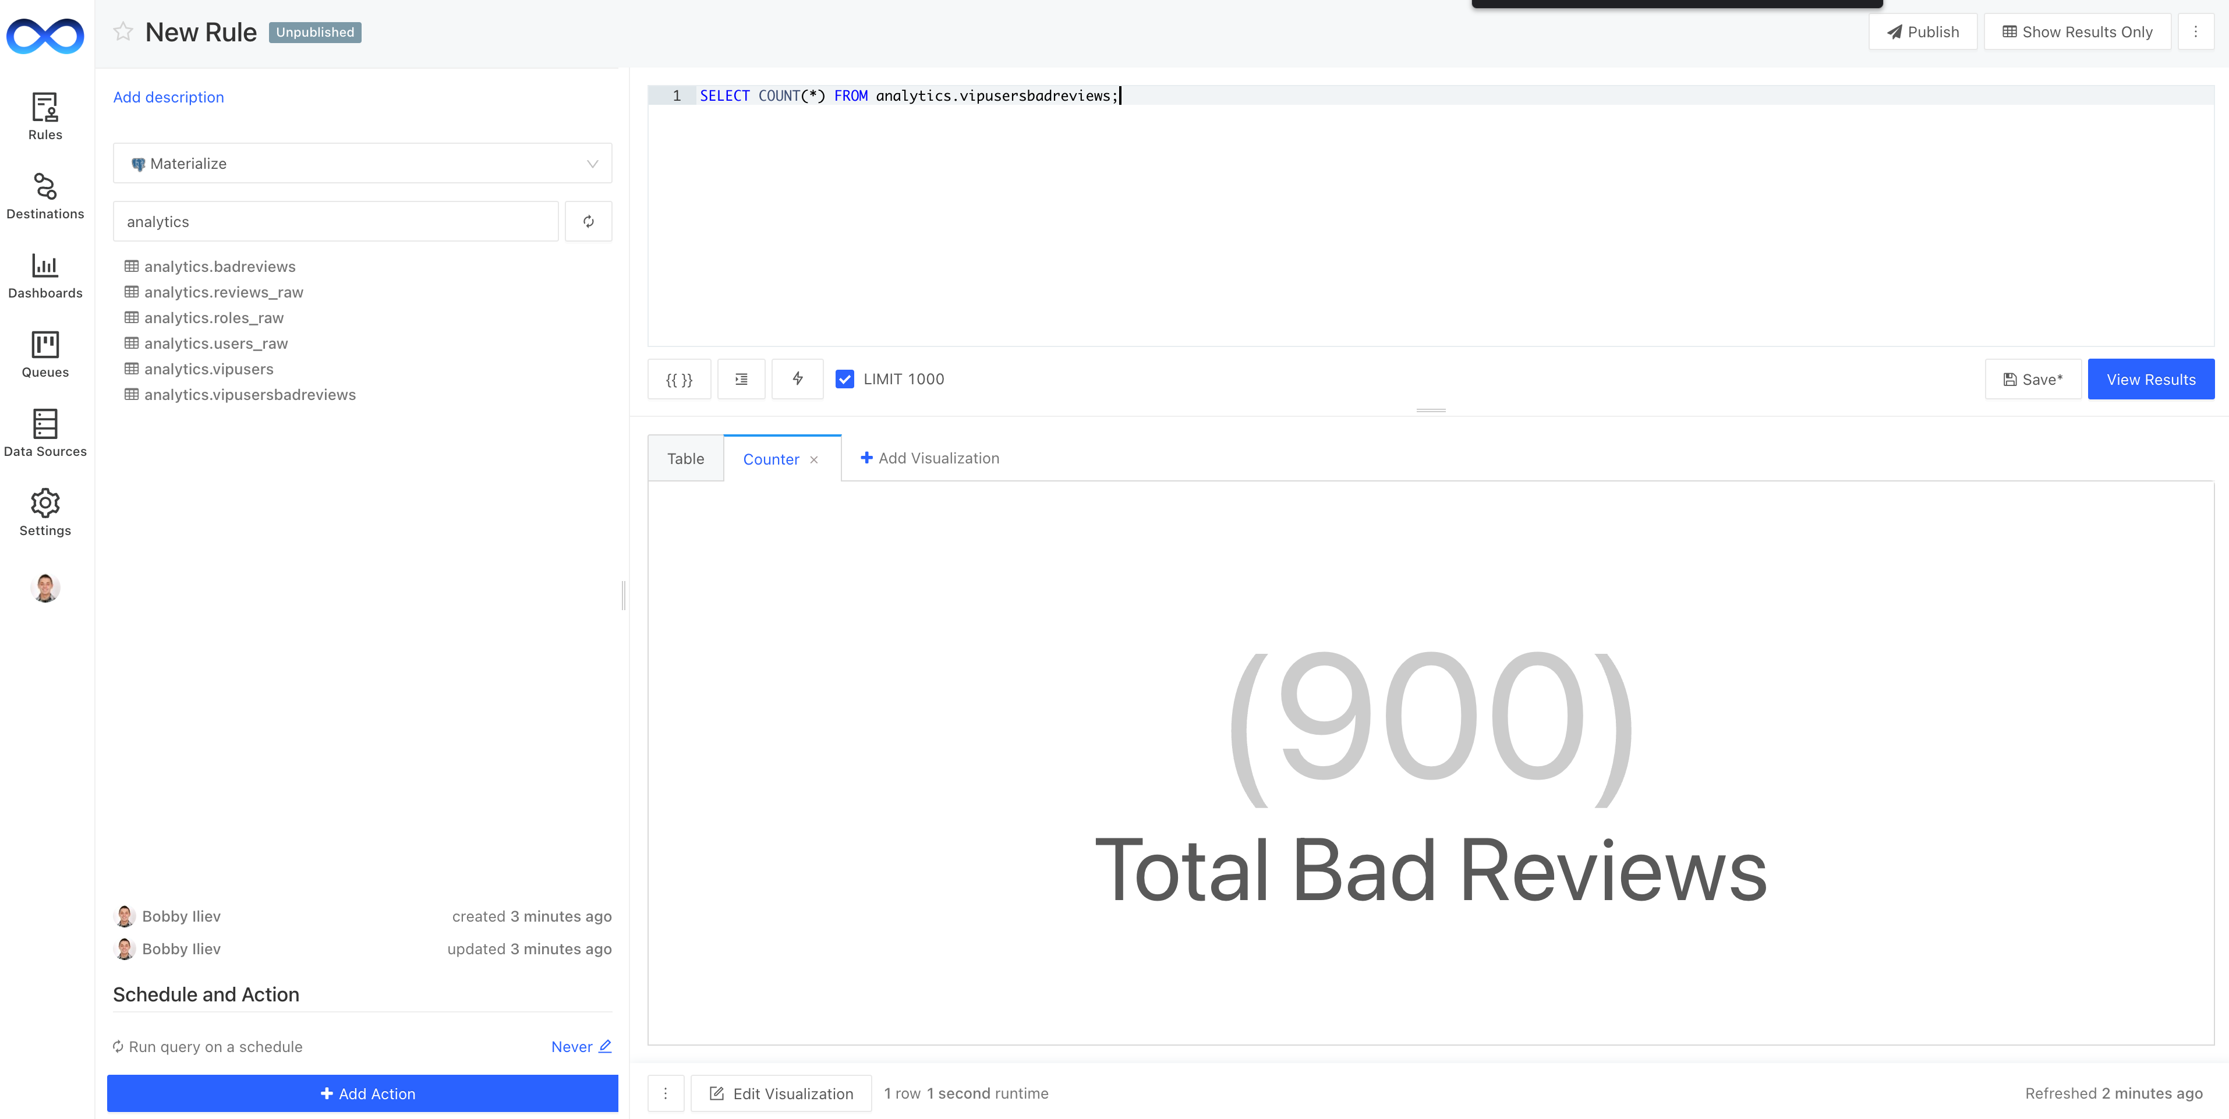The image size is (2229, 1119).
Task: Insert a query parameter with braces button
Action: (680, 379)
